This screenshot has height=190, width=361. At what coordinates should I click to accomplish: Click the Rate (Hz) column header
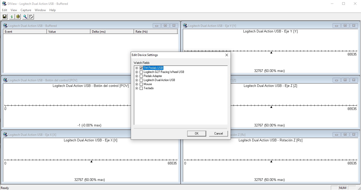156,32
